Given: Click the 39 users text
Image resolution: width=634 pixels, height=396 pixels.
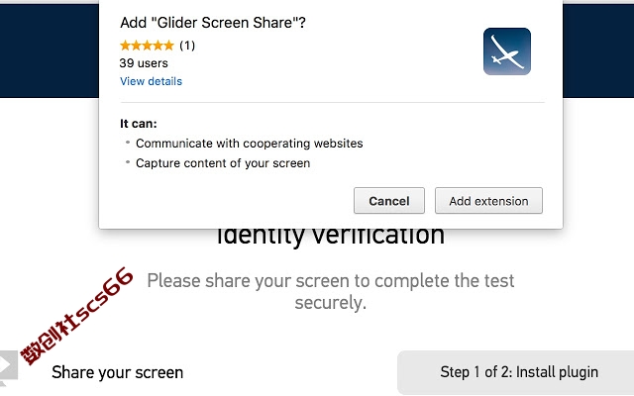Looking at the screenshot, I should tap(144, 63).
